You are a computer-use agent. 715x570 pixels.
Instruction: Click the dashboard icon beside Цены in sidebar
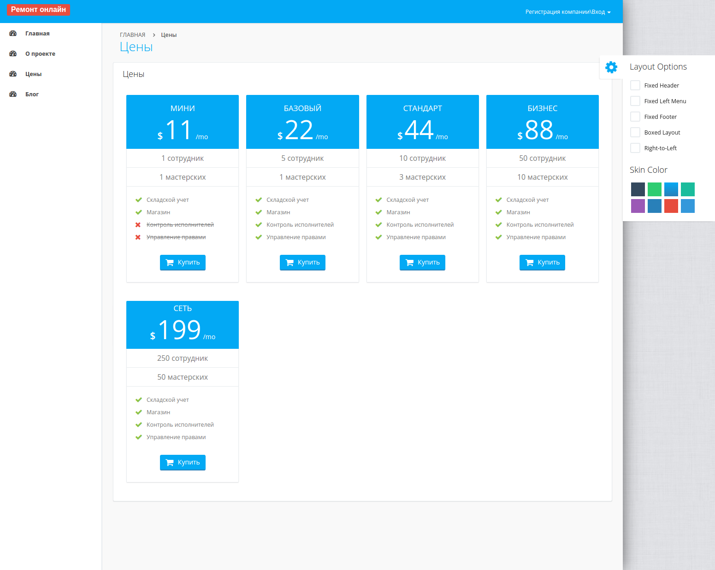click(x=13, y=74)
